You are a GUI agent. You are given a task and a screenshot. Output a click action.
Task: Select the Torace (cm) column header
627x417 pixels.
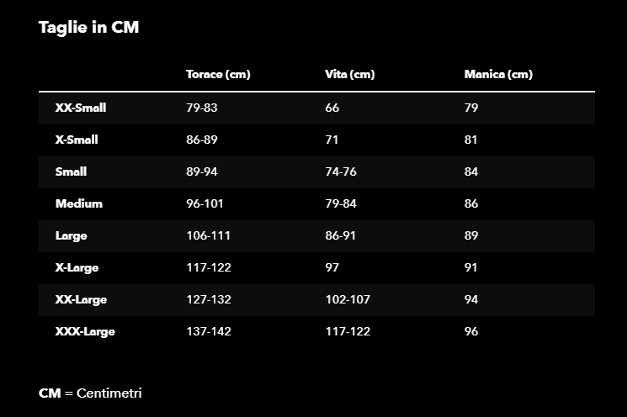pos(218,74)
